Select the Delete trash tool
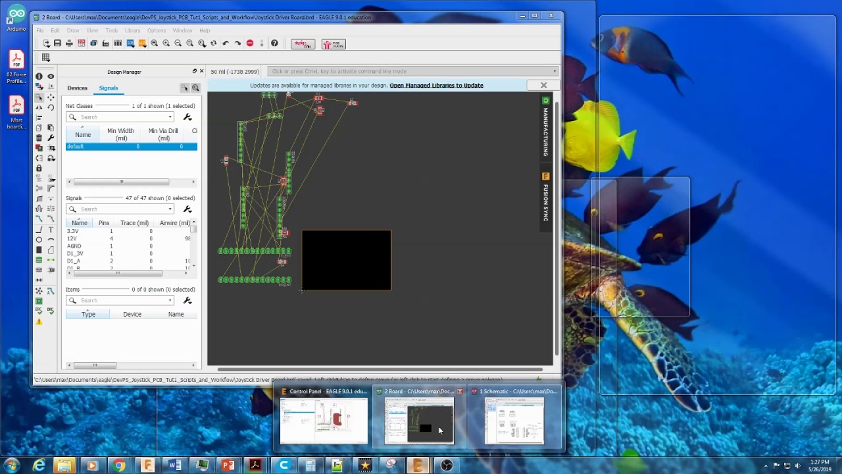The height and width of the screenshot is (474, 842). pos(39,138)
